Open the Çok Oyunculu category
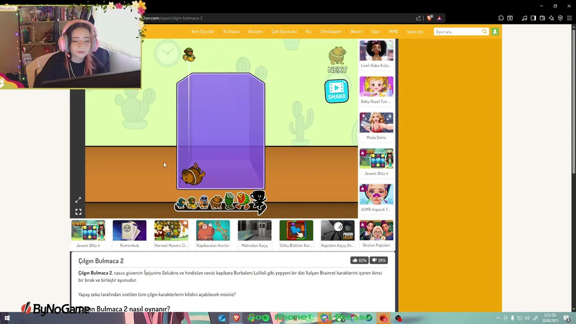Screen dimensions: 576x324 284,31
